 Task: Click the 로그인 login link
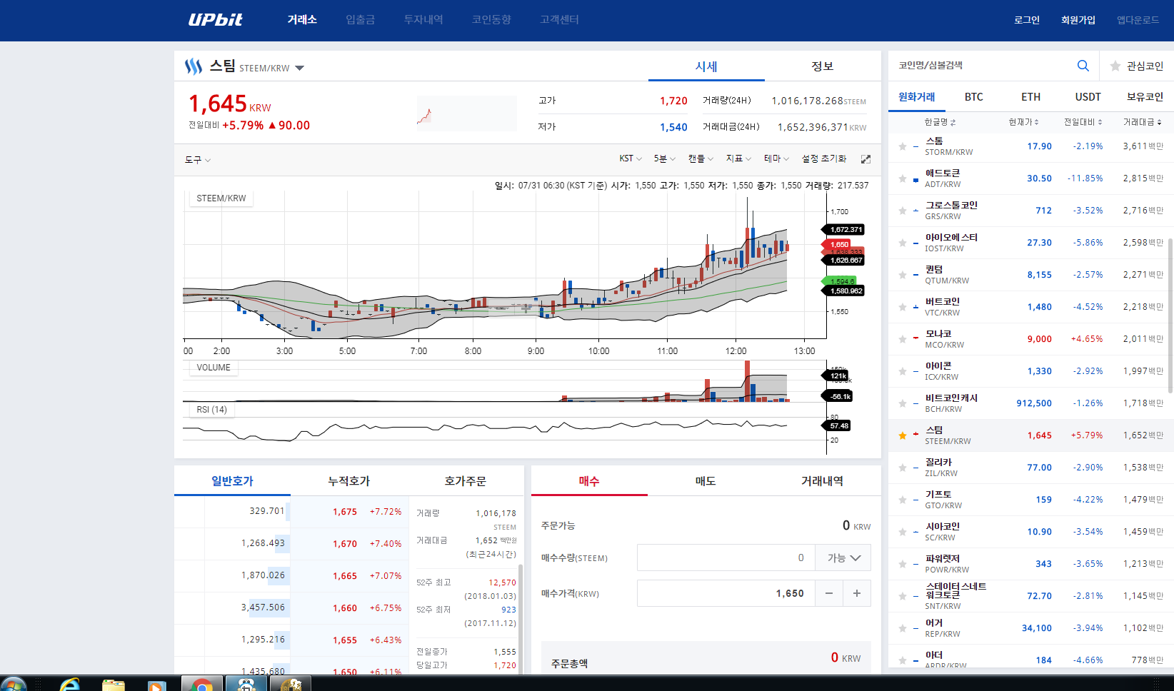(x=1027, y=20)
